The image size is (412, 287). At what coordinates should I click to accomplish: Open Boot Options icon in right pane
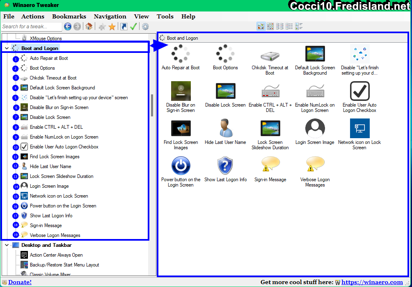225,54
